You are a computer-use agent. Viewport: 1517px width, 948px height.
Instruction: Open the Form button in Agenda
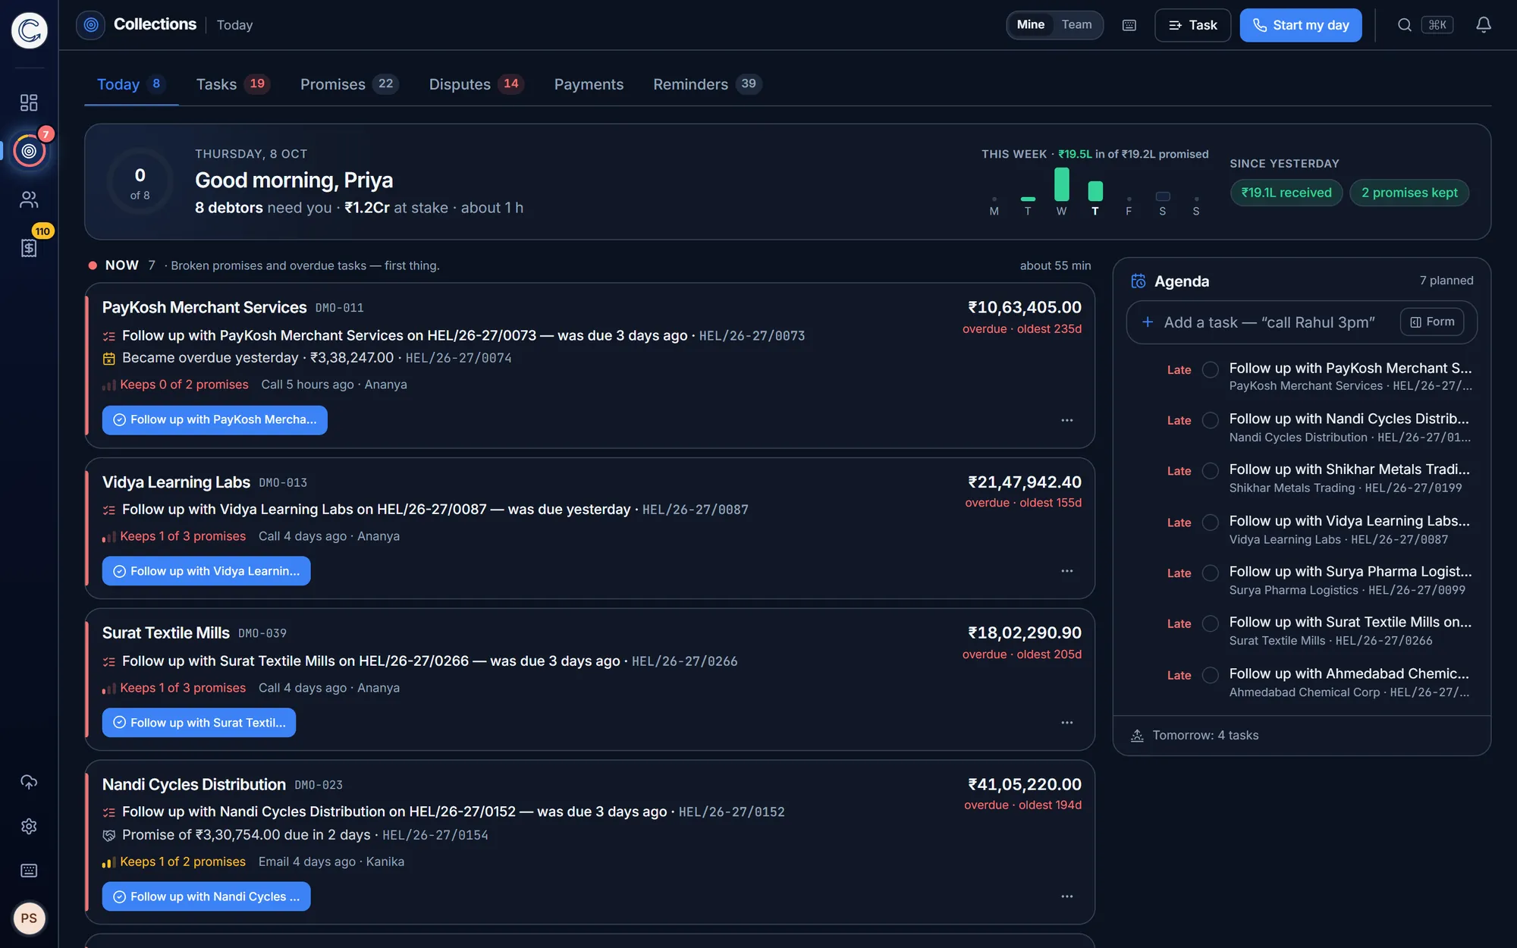[x=1432, y=322]
